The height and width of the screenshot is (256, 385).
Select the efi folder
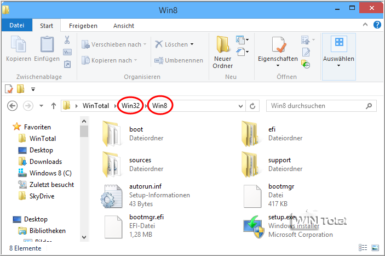click(x=272, y=134)
